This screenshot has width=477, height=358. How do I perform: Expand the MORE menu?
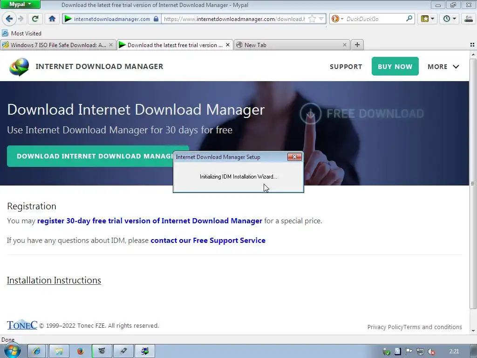click(x=443, y=67)
